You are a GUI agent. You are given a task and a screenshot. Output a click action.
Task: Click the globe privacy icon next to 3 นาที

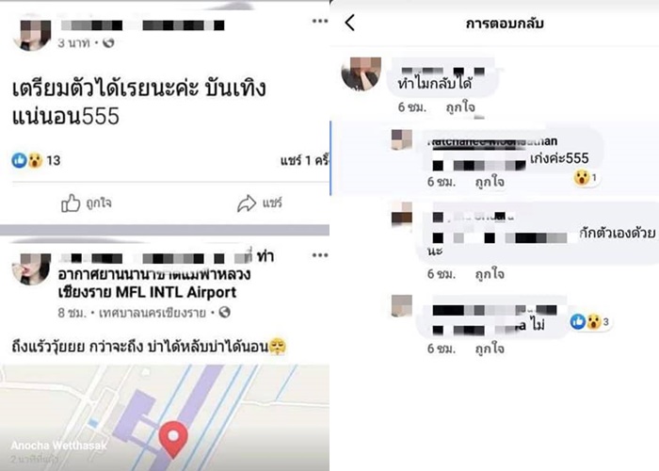108,42
